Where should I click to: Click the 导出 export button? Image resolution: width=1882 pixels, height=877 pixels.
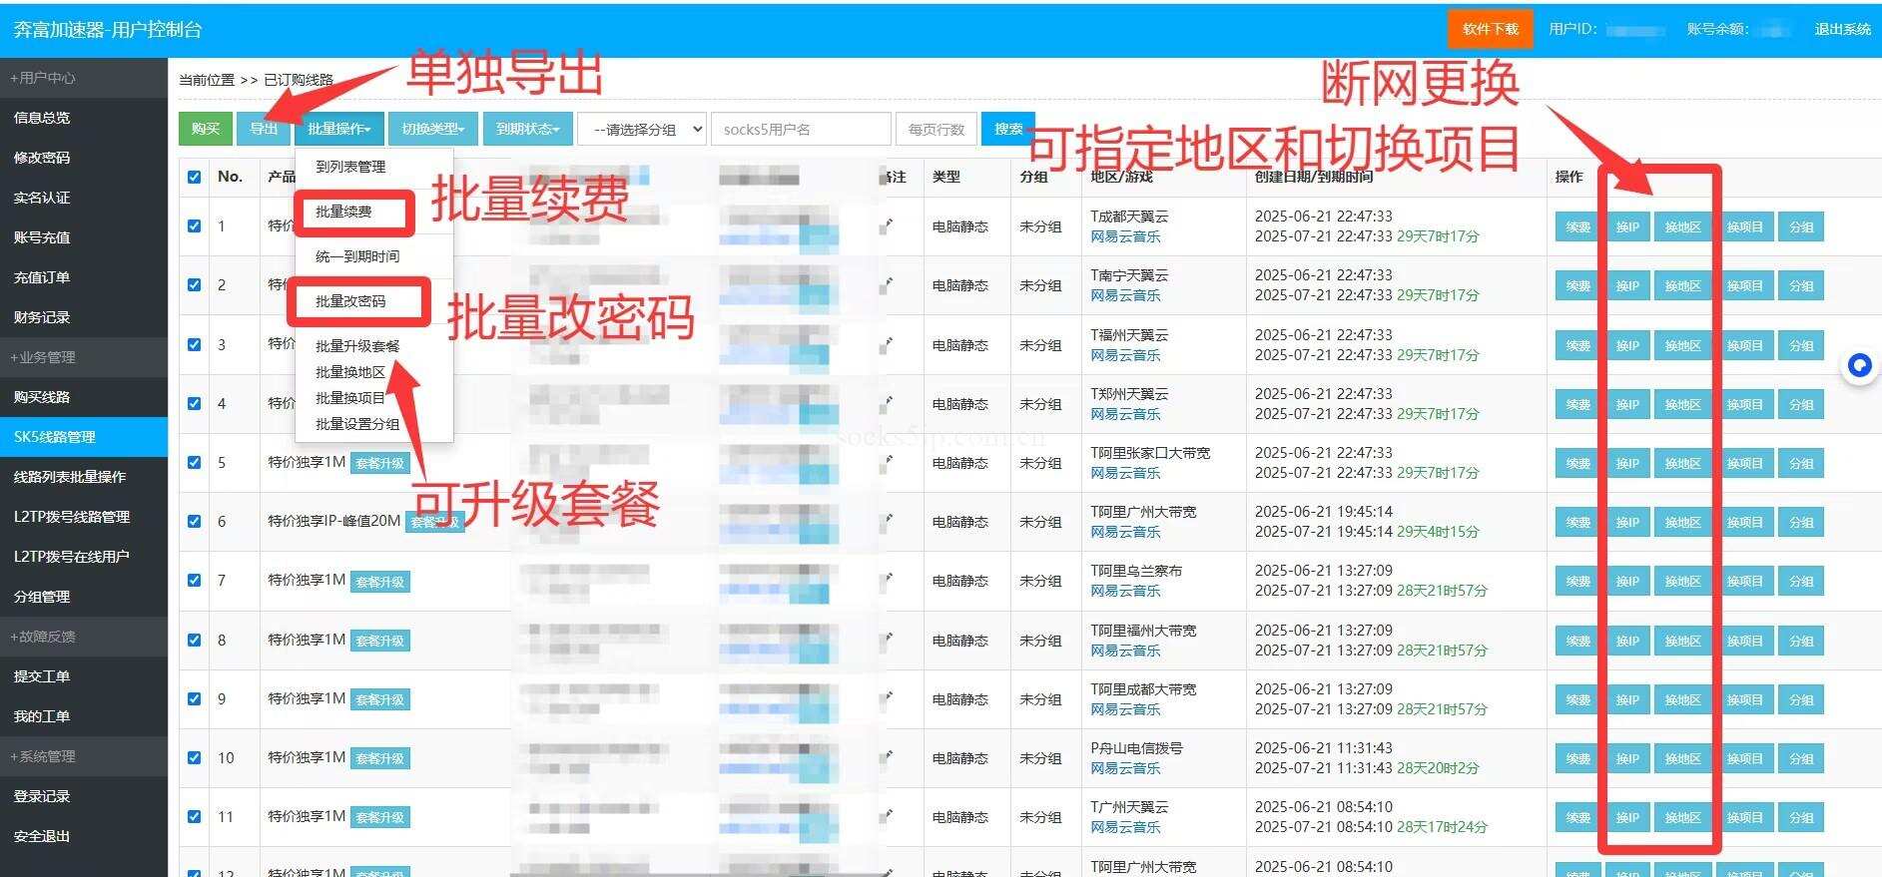point(264,129)
